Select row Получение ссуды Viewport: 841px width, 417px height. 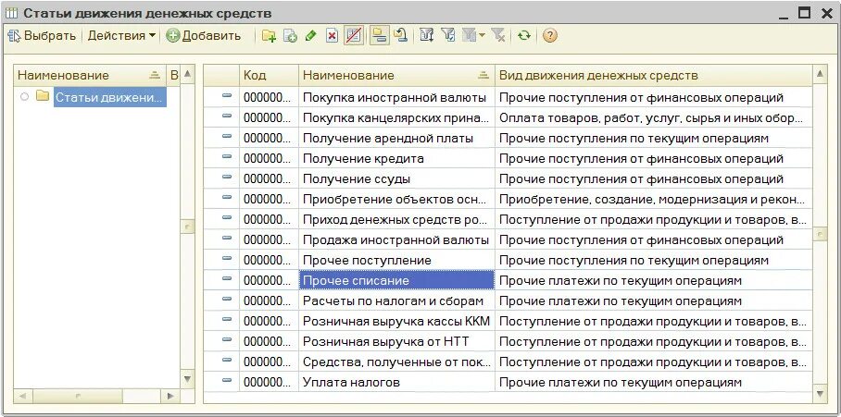coord(508,178)
